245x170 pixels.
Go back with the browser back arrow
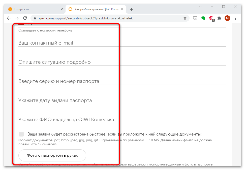(x=9, y=18)
